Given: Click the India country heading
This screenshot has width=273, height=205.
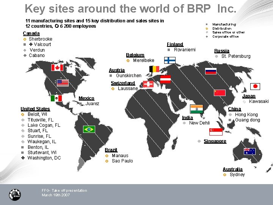Looking at the screenshot, I should [188, 118].
